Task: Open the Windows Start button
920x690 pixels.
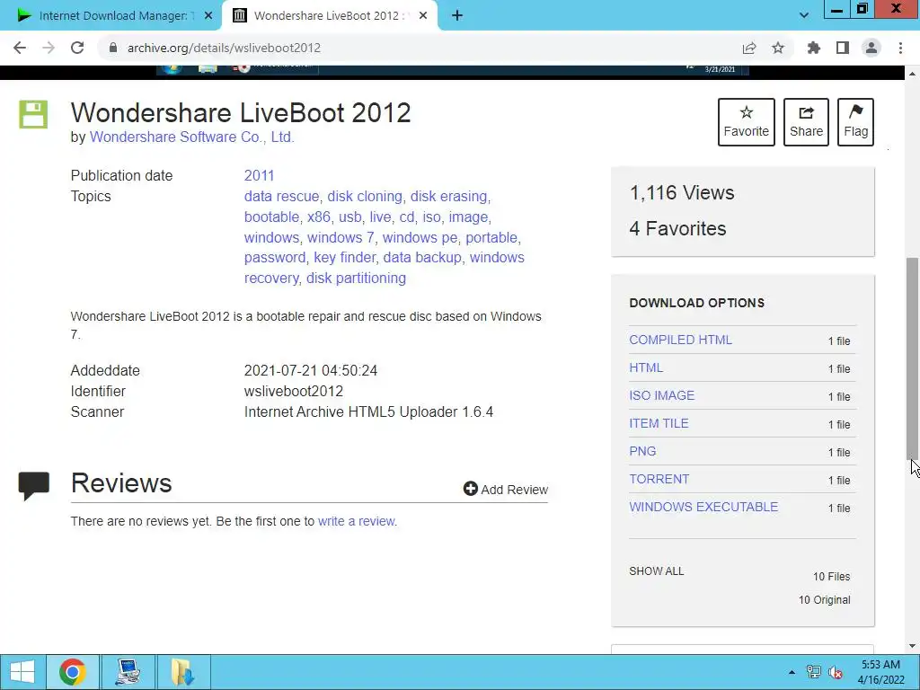Action: [x=22, y=672]
